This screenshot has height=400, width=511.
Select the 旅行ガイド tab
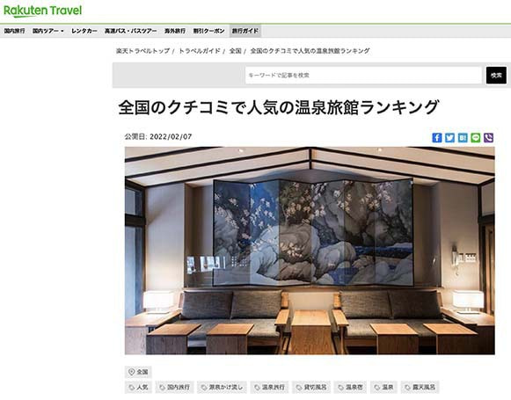245,31
